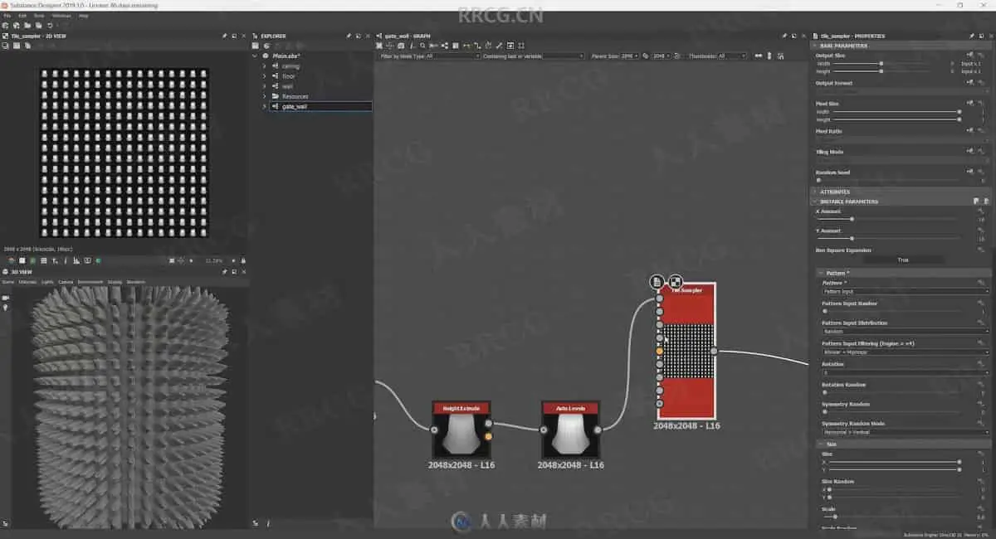The image size is (996, 539).
Task: Collapse the Main.sbs package tree
Action: pos(256,56)
